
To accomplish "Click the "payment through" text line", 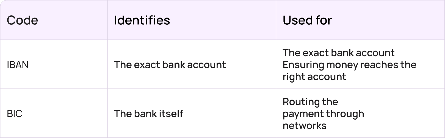I will pyautogui.click(x=323, y=114).
